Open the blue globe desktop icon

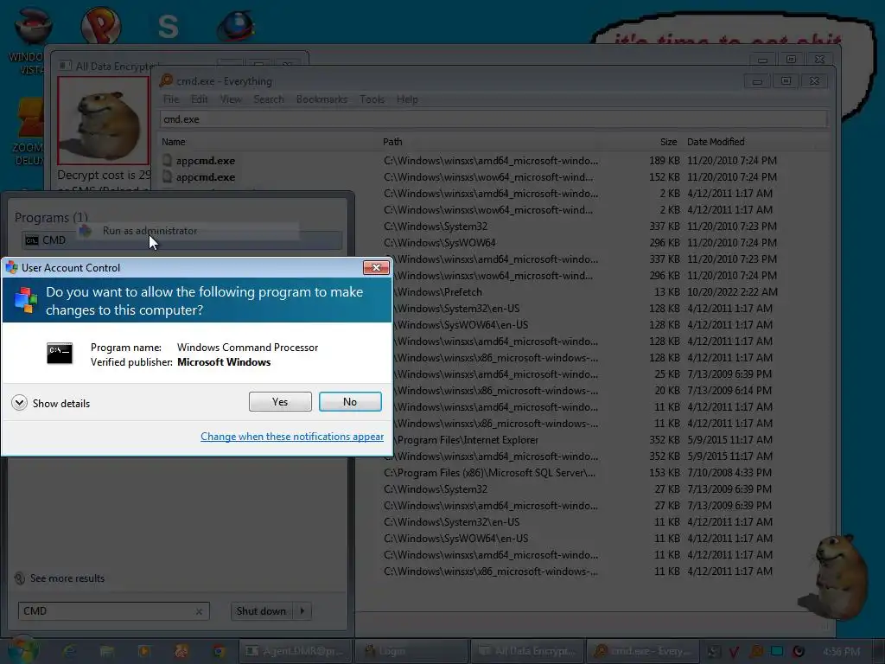pos(237,25)
